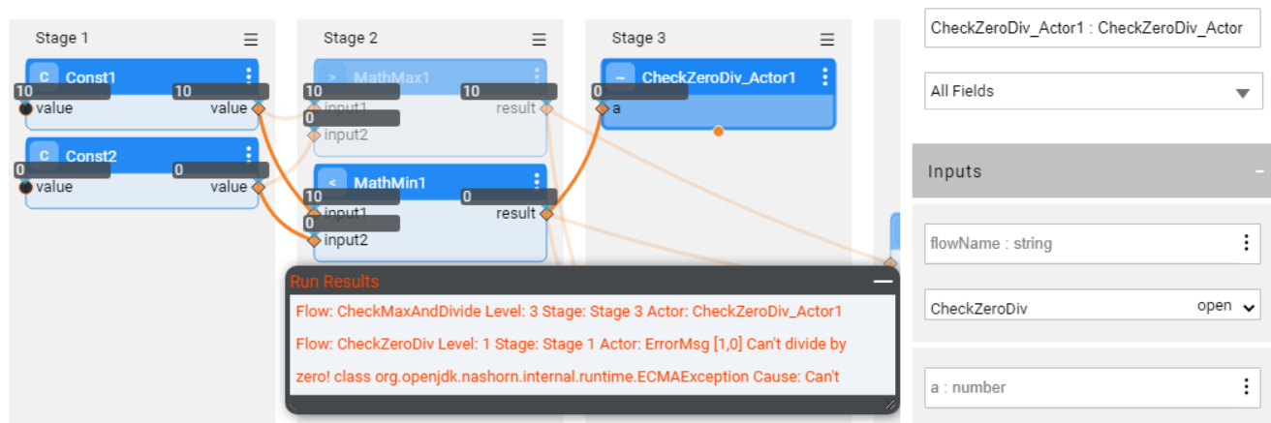The image size is (1271, 423).
Task: Click the MathMin1 result output port
Action: click(x=546, y=214)
